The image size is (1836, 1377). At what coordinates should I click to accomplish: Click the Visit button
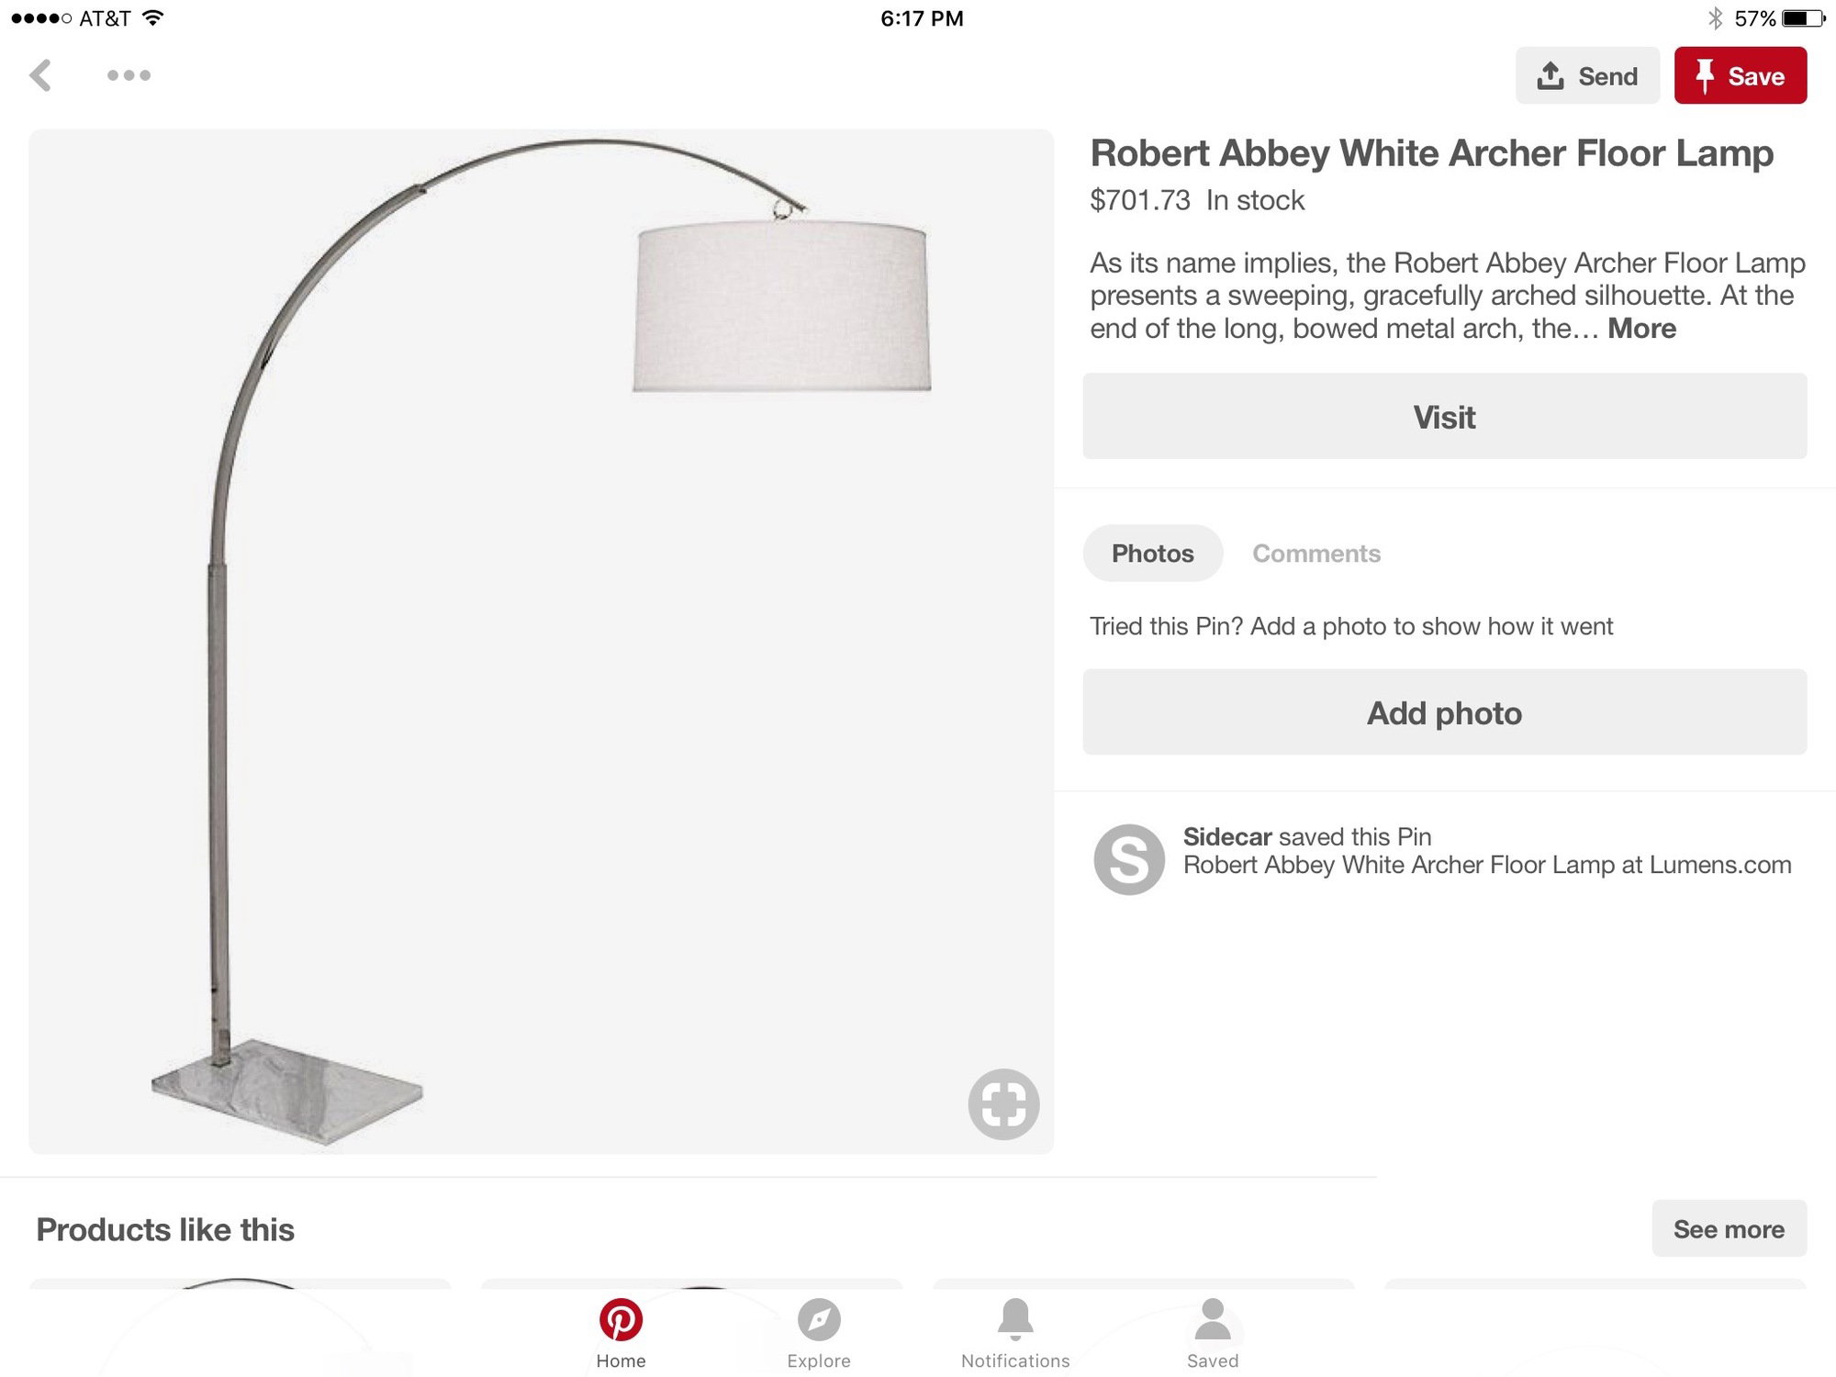[x=1445, y=416]
